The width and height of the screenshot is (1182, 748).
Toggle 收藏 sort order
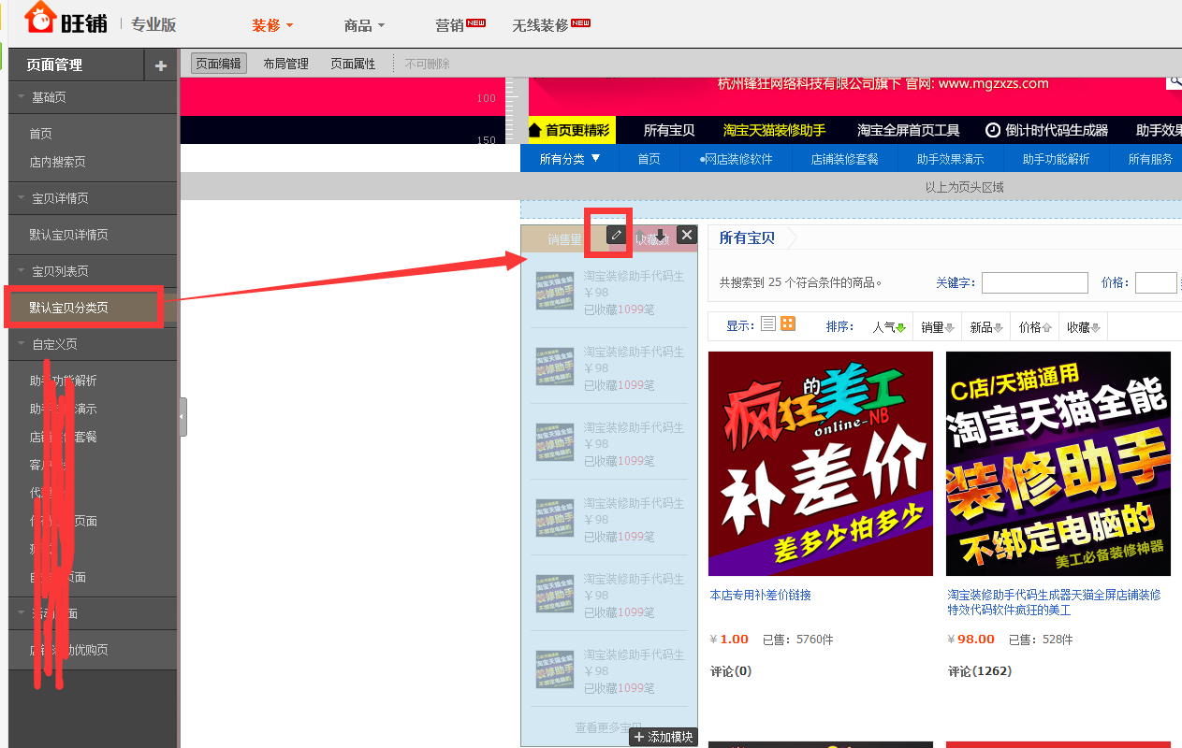click(1083, 325)
